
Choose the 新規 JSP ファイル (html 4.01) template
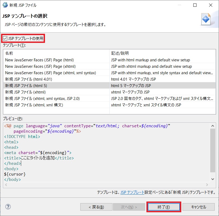[28, 79]
